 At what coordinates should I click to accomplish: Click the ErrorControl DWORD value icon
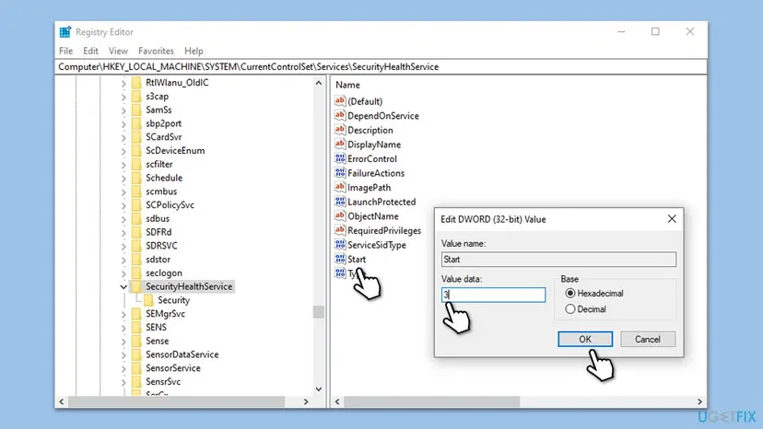tap(340, 158)
